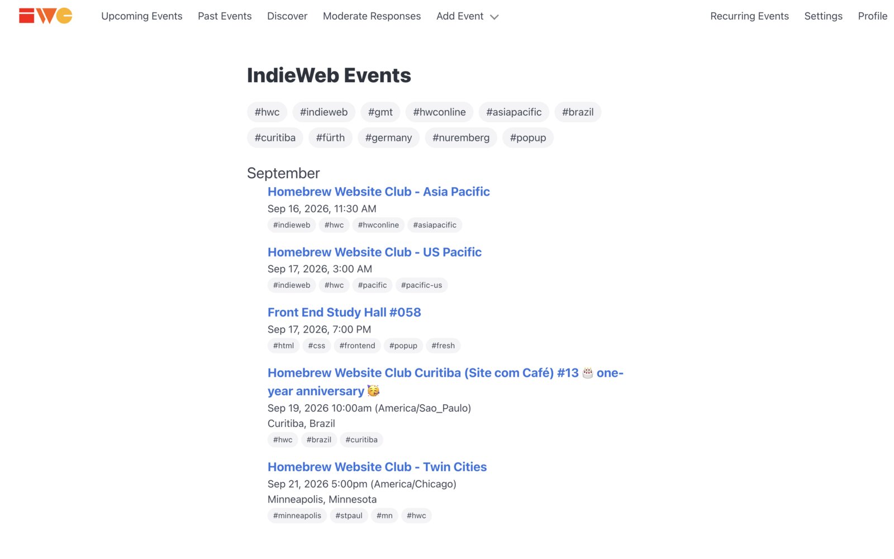Click the IWC logo icon

[46, 16]
